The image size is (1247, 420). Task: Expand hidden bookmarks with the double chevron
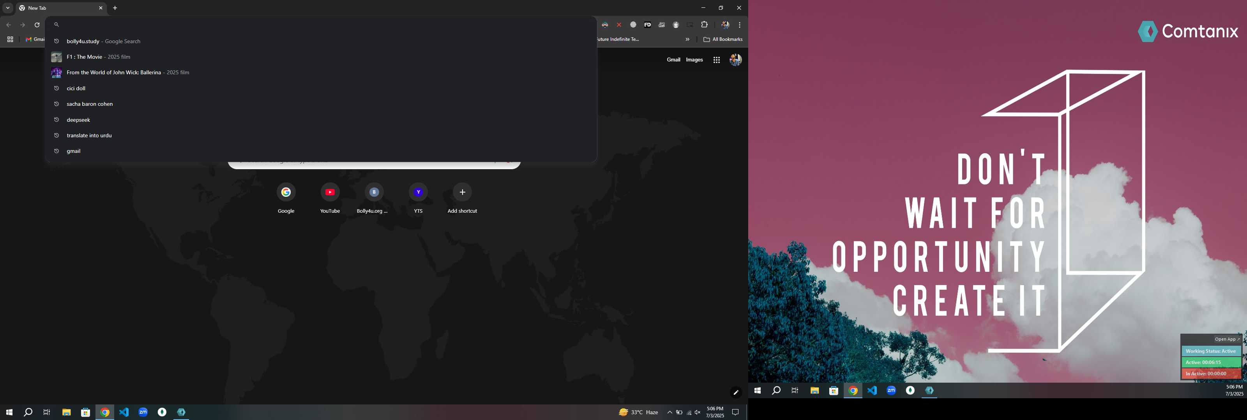click(687, 40)
